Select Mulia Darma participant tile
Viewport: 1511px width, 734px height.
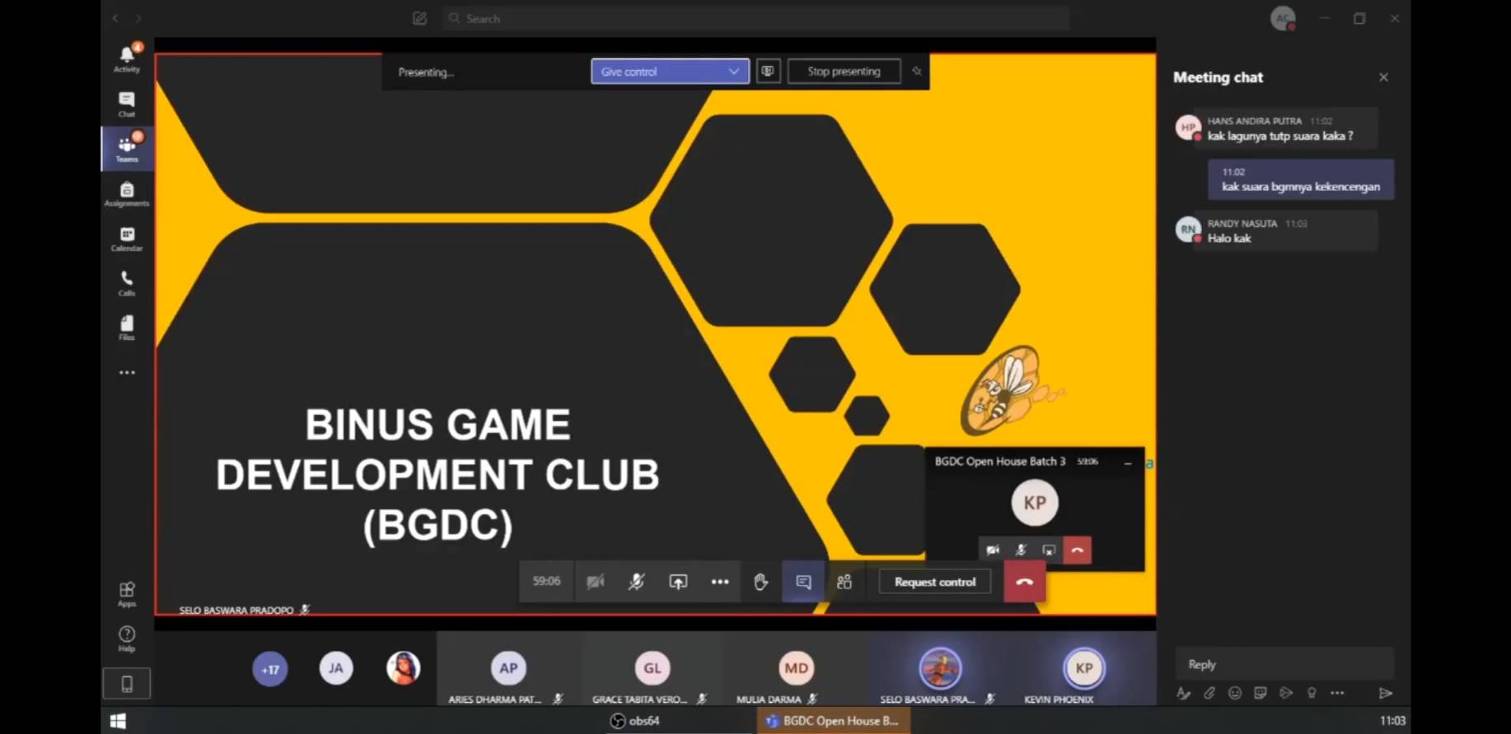pos(796,669)
